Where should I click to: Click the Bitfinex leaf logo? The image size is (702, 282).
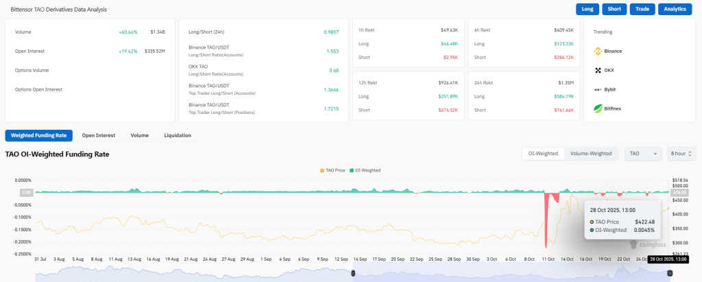pos(598,108)
